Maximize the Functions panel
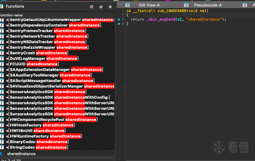 click(x=92, y=7)
